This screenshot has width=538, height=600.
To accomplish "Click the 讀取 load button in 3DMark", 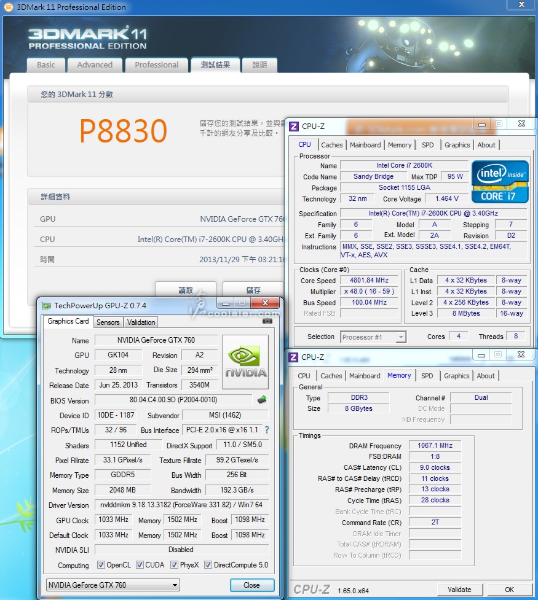I will click(186, 290).
